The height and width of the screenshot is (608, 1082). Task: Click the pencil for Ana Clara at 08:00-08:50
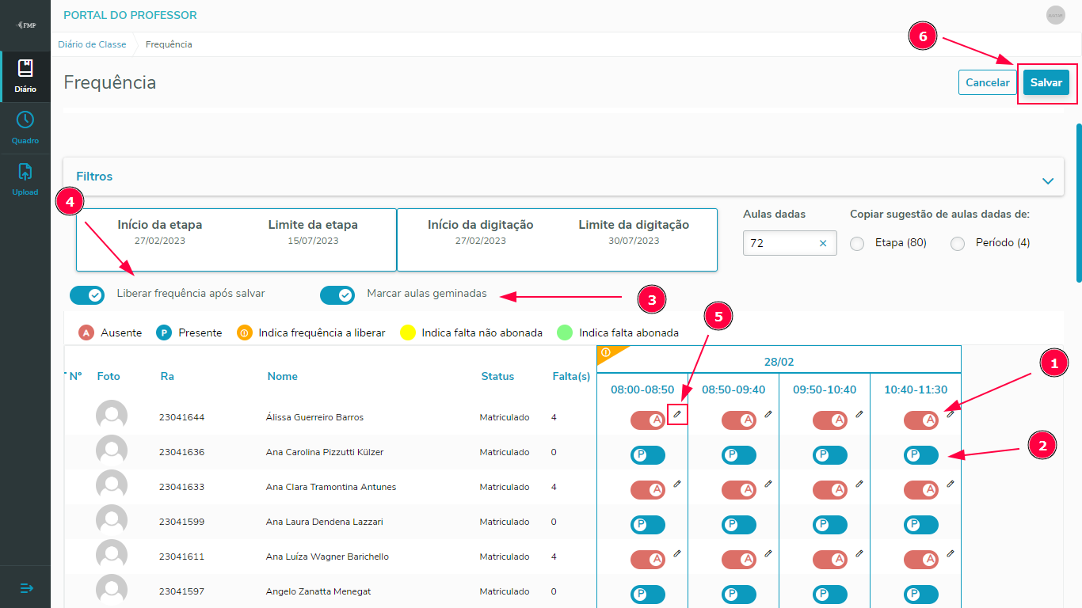tap(677, 484)
